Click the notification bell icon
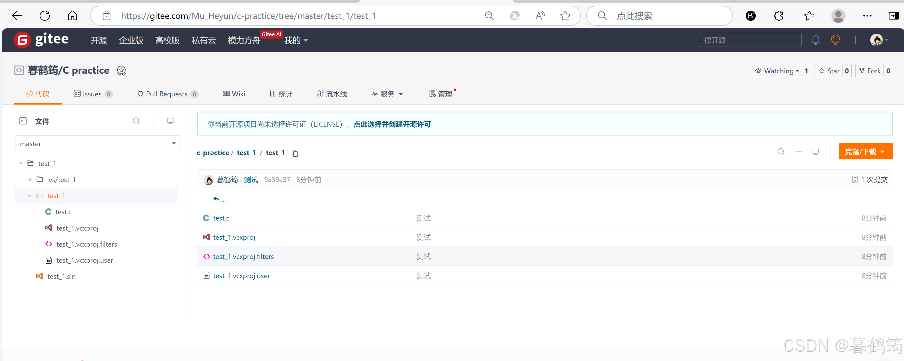904x361 pixels. pyautogui.click(x=816, y=40)
